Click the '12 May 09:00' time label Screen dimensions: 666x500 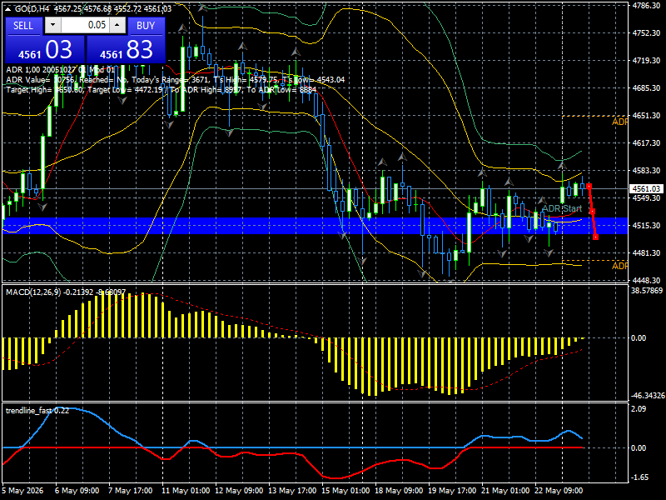239,491
